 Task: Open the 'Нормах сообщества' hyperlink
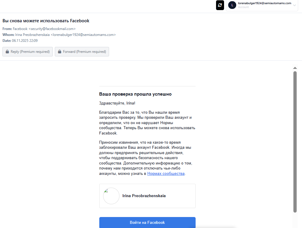166,174
